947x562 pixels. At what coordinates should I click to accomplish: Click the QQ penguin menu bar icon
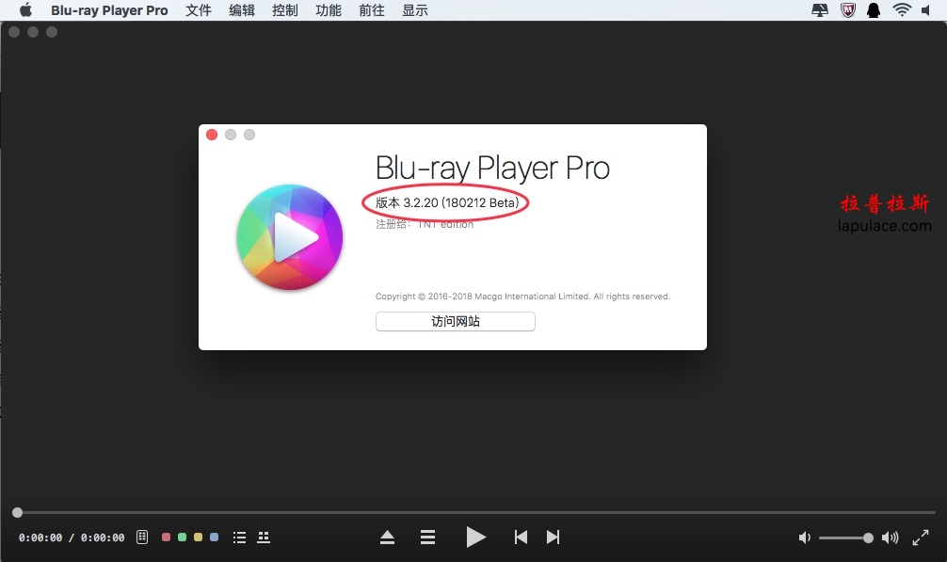pyautogui.click(x=874, y=10)
